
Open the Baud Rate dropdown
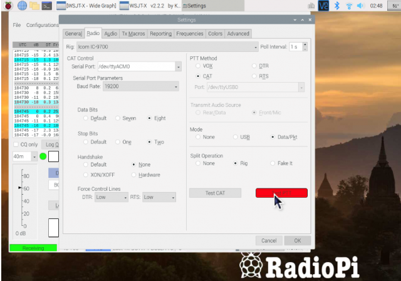[x=140, y=86]
